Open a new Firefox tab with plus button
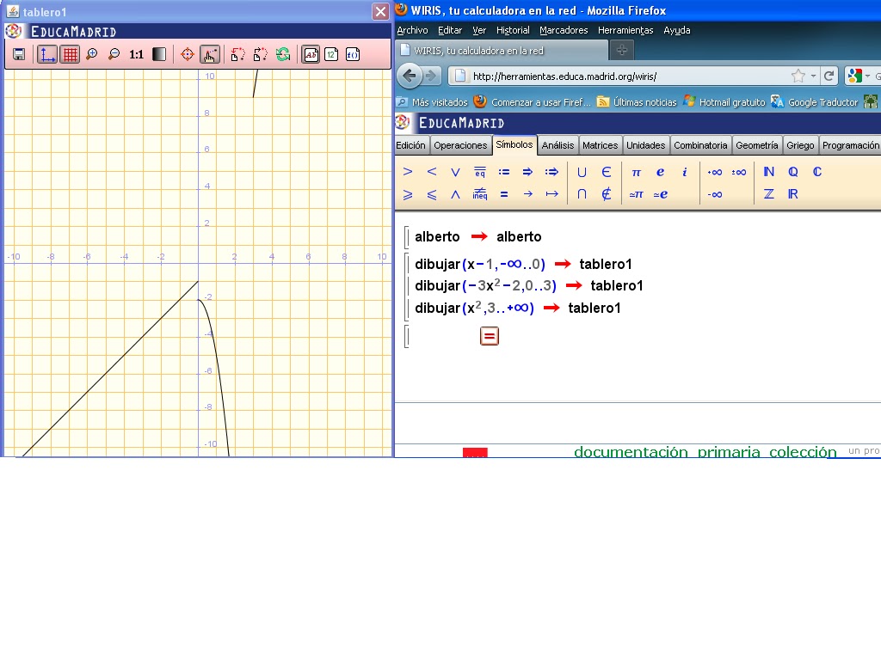This screenshot has width=881, height=660. 622,51
